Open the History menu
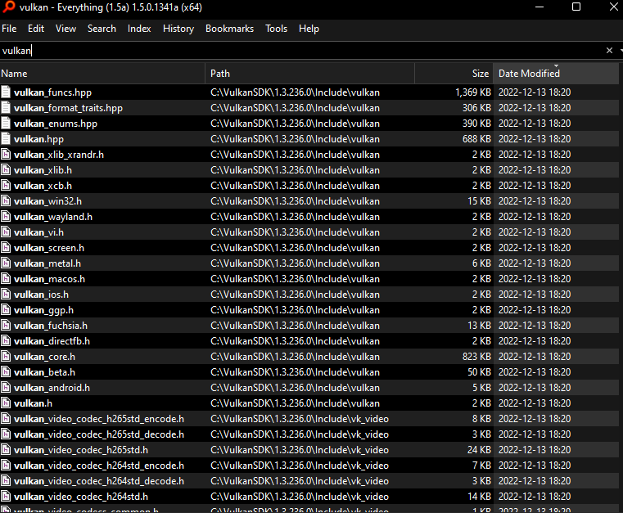 [x=178, y=29]
